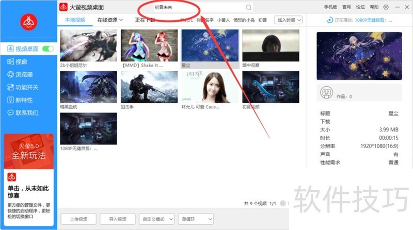Click the large 星尘 preview image
The width and height of the screenshot is (413, 230).
(359, 56)
